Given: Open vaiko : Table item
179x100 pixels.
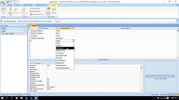Looking at the screenshot, I should click(14, 34).
